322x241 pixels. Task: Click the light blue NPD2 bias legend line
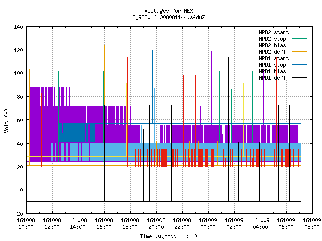[299, 45]
